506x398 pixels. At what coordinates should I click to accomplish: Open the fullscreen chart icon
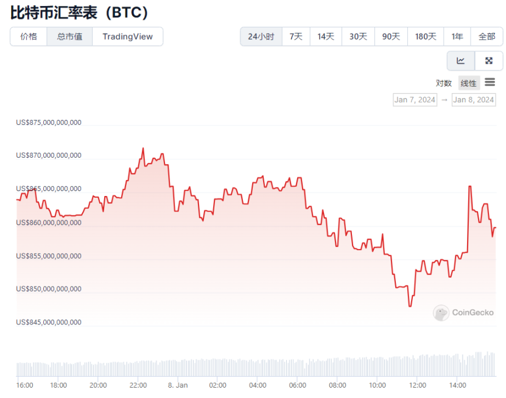coord(488,61)
